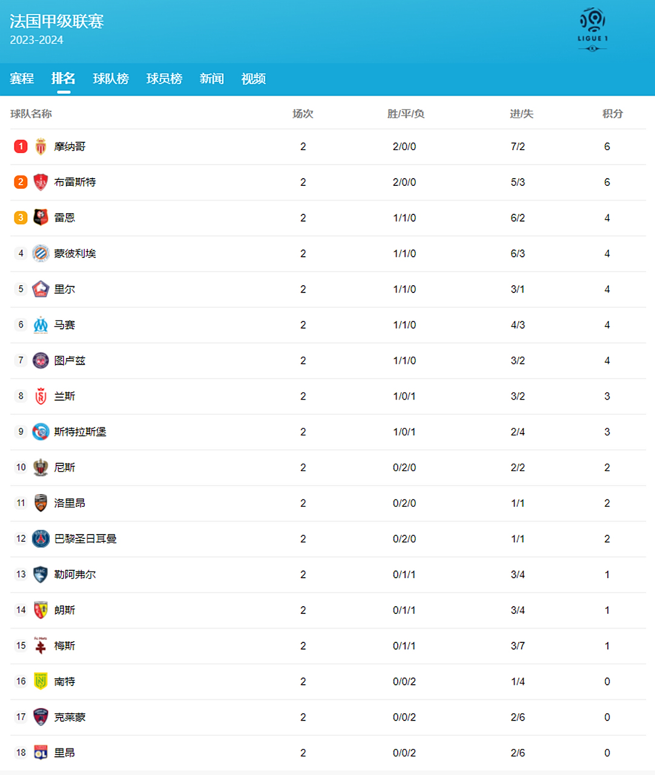This screenshot has width=655, height=775.
Task: Open team name 图卢兹
Action: coord(70,360)
